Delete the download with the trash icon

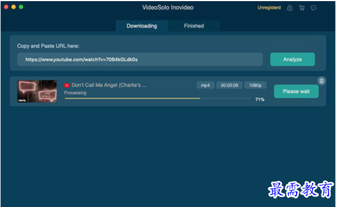pos(321,81)
